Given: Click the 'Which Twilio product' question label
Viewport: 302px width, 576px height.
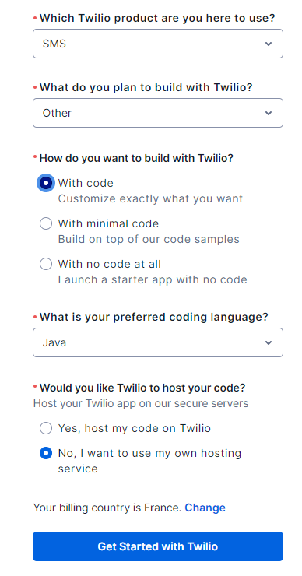Looking at the screenshot, I should [157, 18].
